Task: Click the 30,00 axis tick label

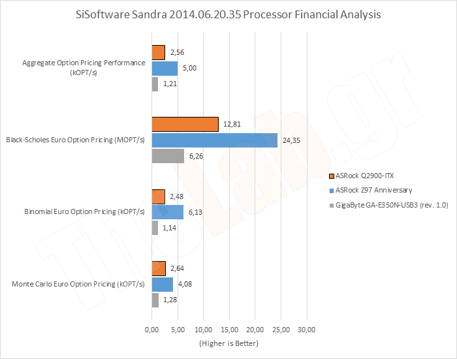Action: pos(307,330)
